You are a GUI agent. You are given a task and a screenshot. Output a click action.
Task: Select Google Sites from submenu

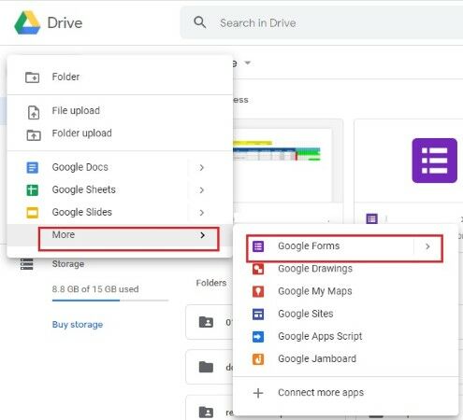coord(345,314)
